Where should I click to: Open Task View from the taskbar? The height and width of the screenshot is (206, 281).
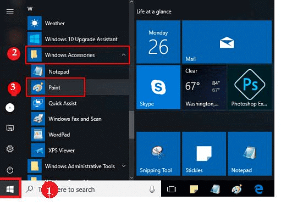(x=172, y=189)
